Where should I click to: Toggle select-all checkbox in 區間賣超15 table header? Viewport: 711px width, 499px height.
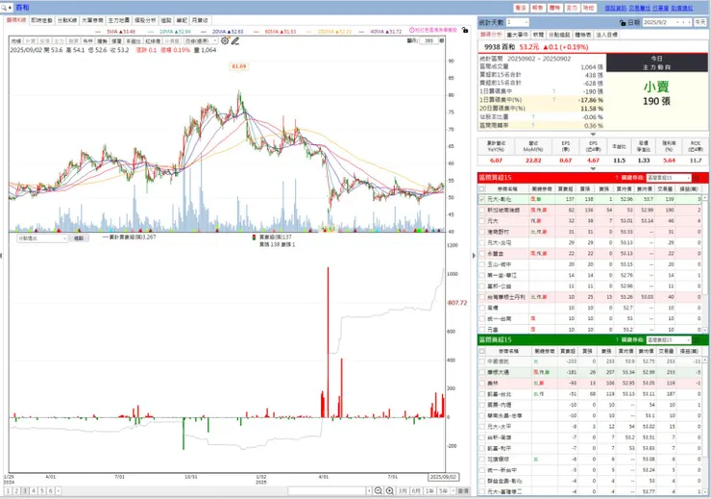(482, 351)
